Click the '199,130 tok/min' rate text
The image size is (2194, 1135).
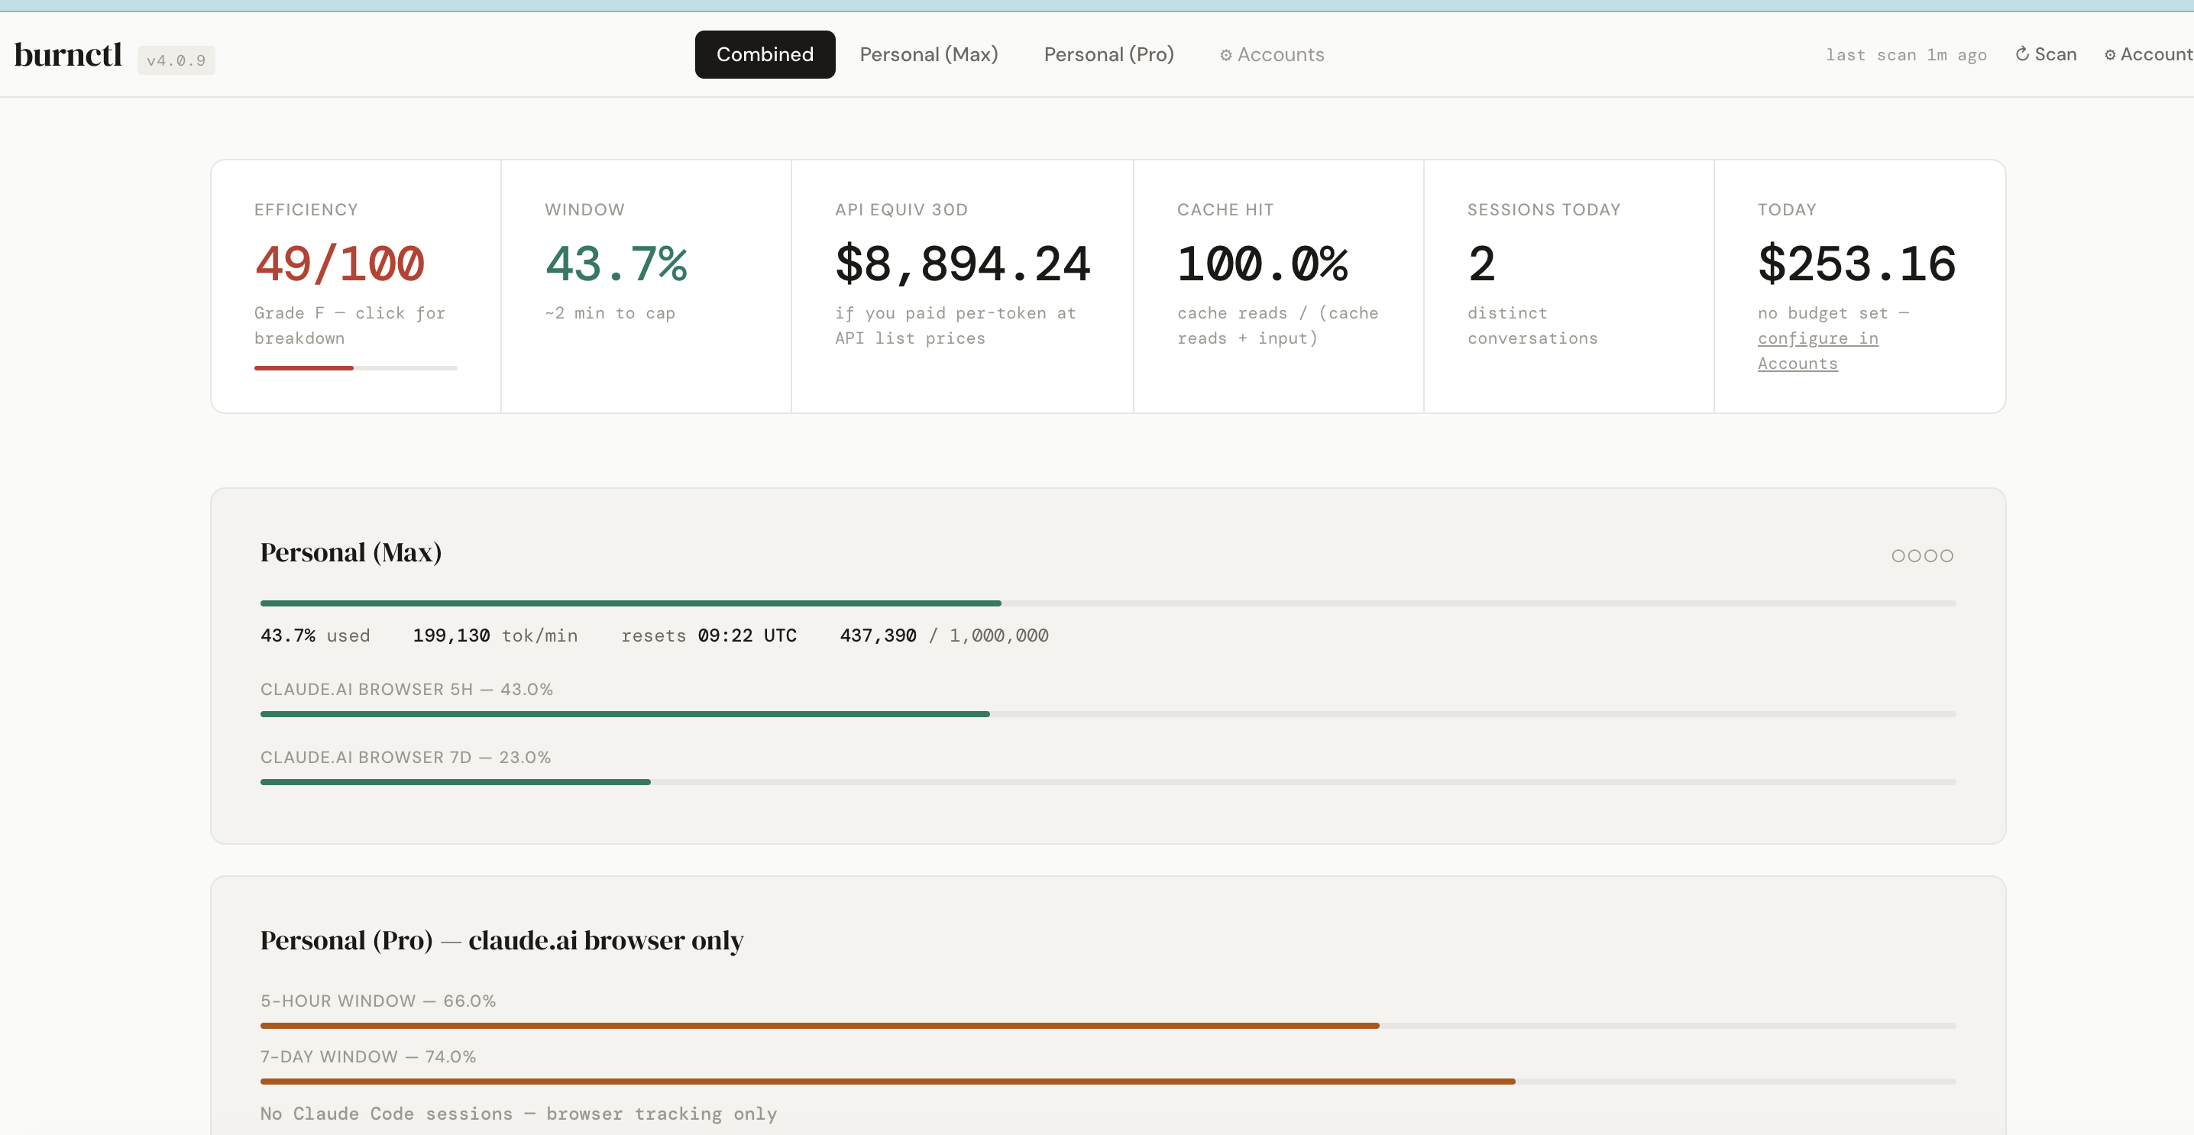tap(495, 635)
